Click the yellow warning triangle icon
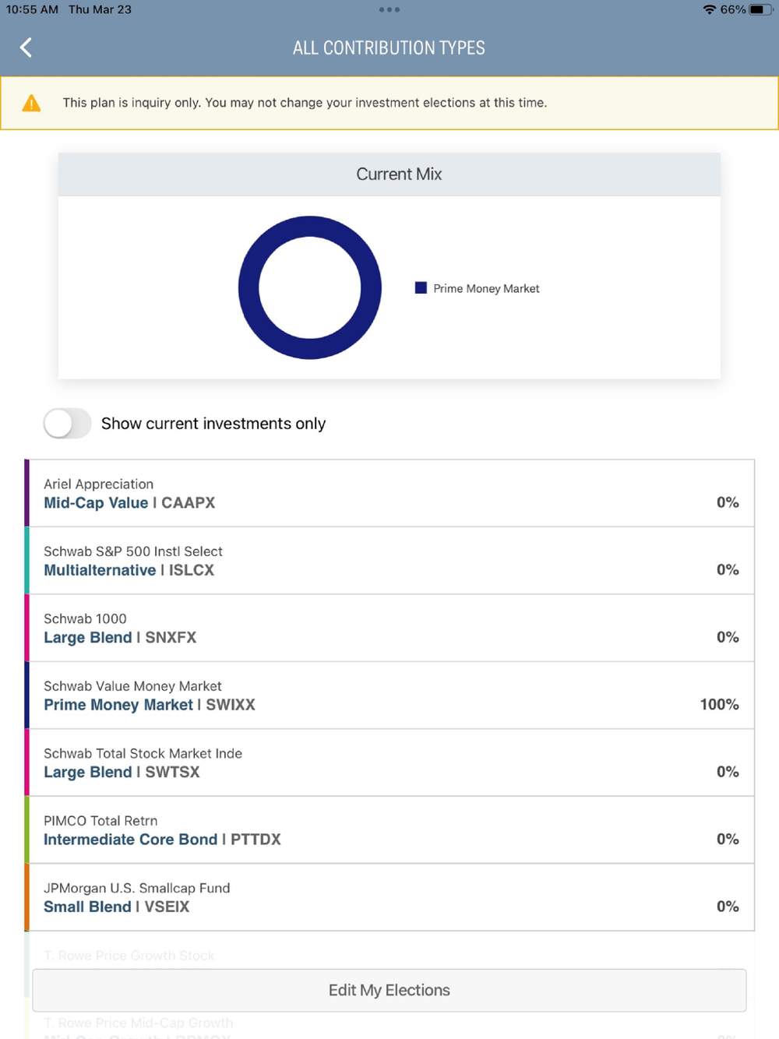Image resolution: width=779 pixels, height=1039 pixels. click(31, 103)
